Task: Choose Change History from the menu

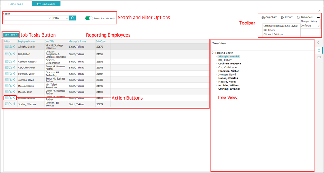Action: (309, 21)
